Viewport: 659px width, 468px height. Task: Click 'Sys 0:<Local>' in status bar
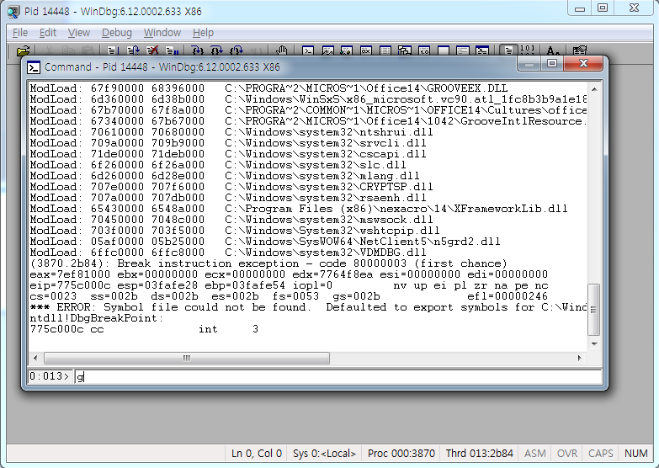[x=324, y=454]
